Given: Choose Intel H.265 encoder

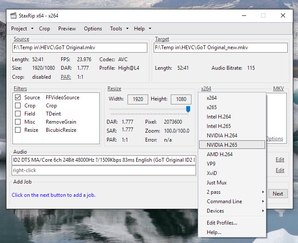Looking at the screenshot, I should [x=232, y=126].
